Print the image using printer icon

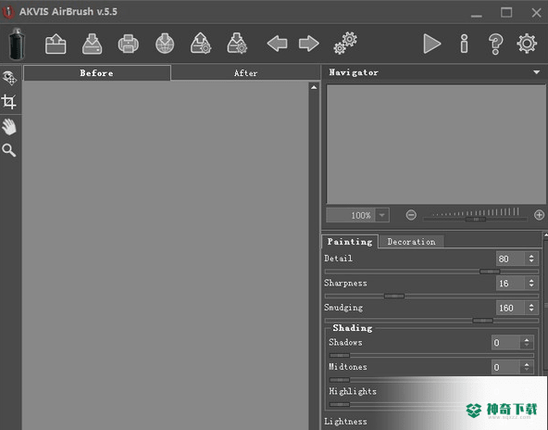129,44
